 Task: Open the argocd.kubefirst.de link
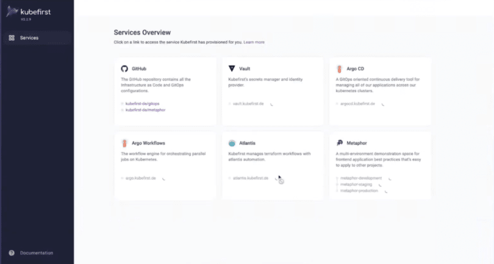tap(357, 104)
